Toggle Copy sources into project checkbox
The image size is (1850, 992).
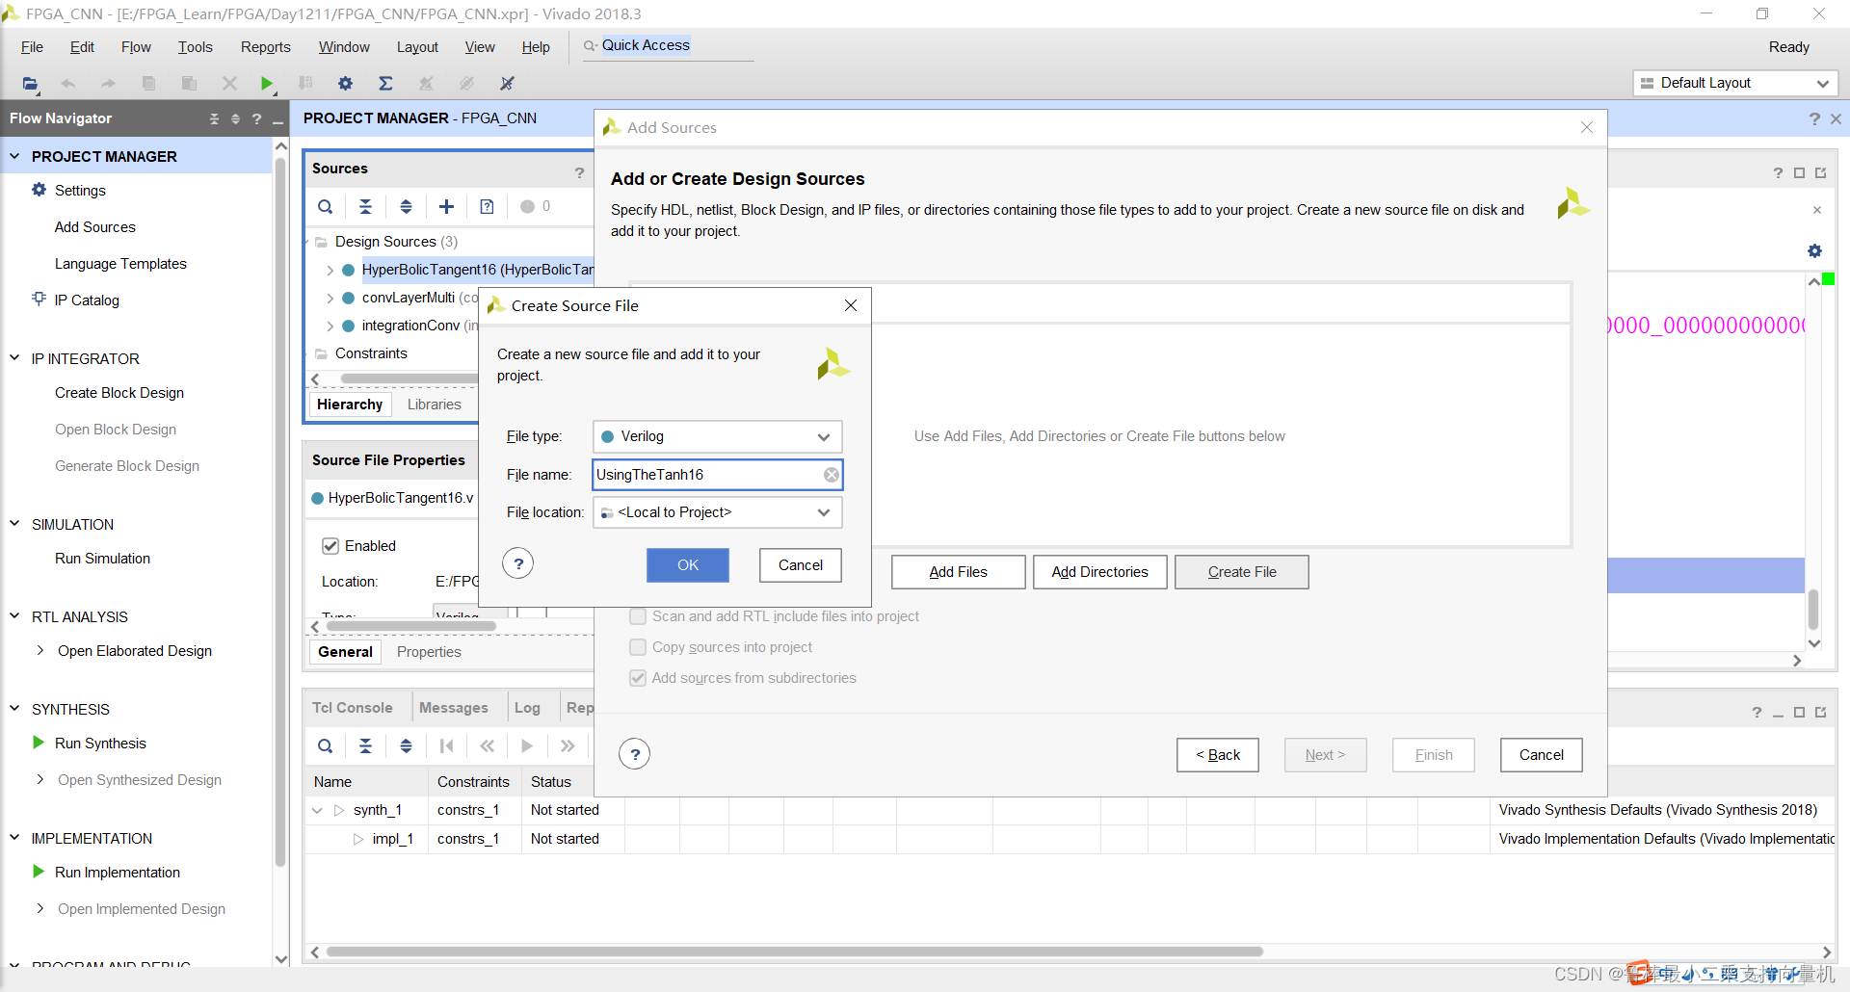tap(638, 647)
